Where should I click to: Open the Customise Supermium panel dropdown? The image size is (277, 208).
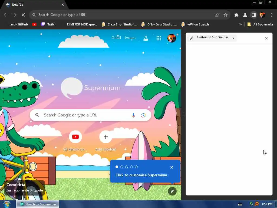(x=212, y=38)
